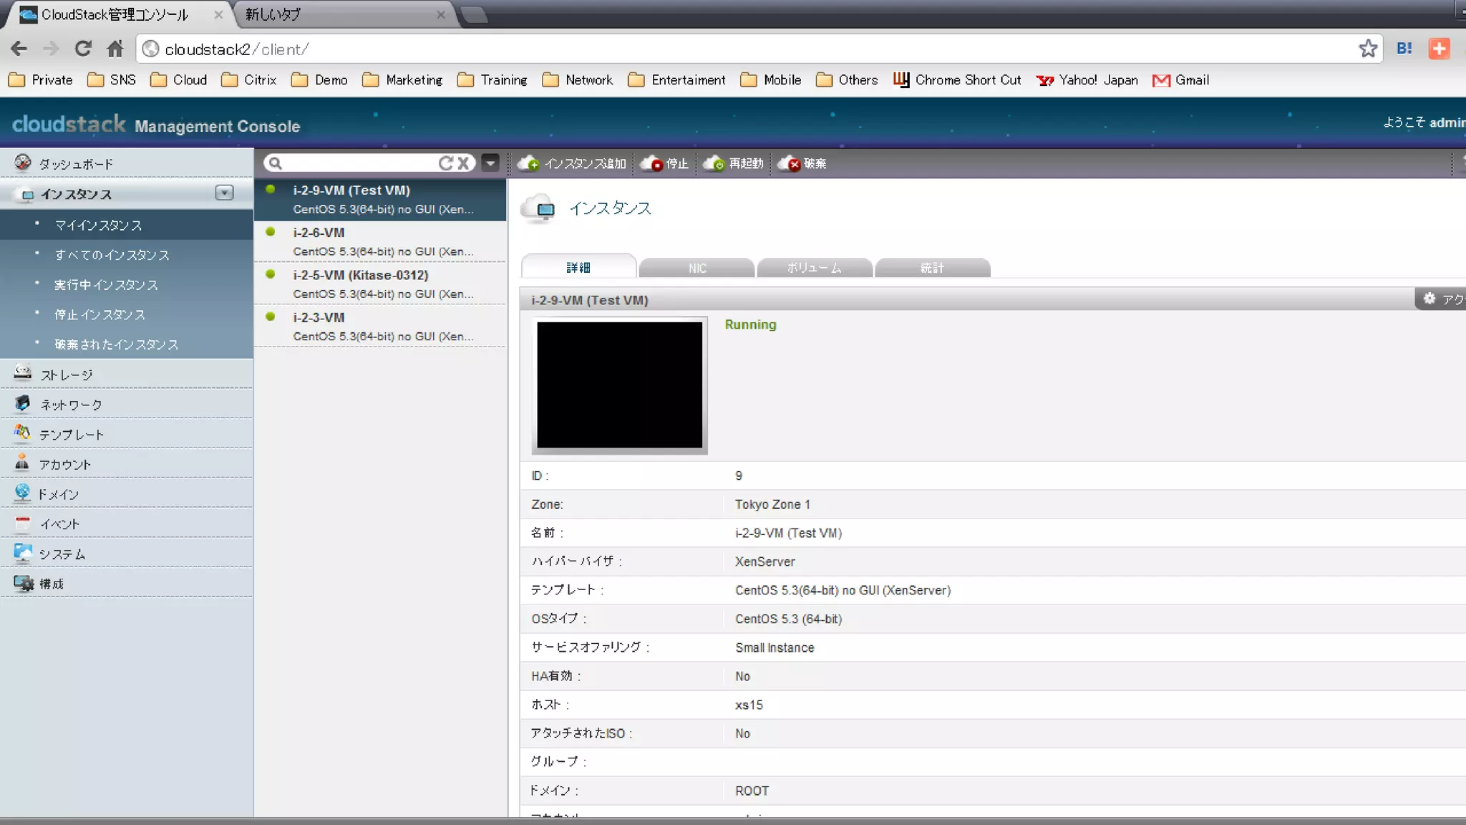Screen dimensions: 1466x825
Task: Bookmark this page with star icon
Action: click(x=1368, y=49)
